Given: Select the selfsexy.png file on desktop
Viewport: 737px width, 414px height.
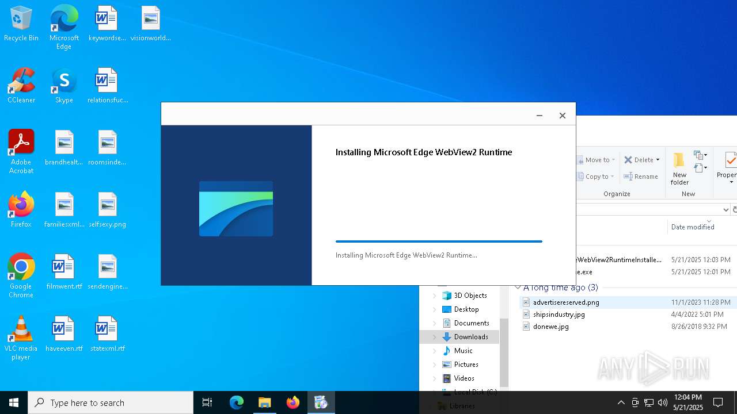Looking at the screenshot, I should click(x=107, y=210).
